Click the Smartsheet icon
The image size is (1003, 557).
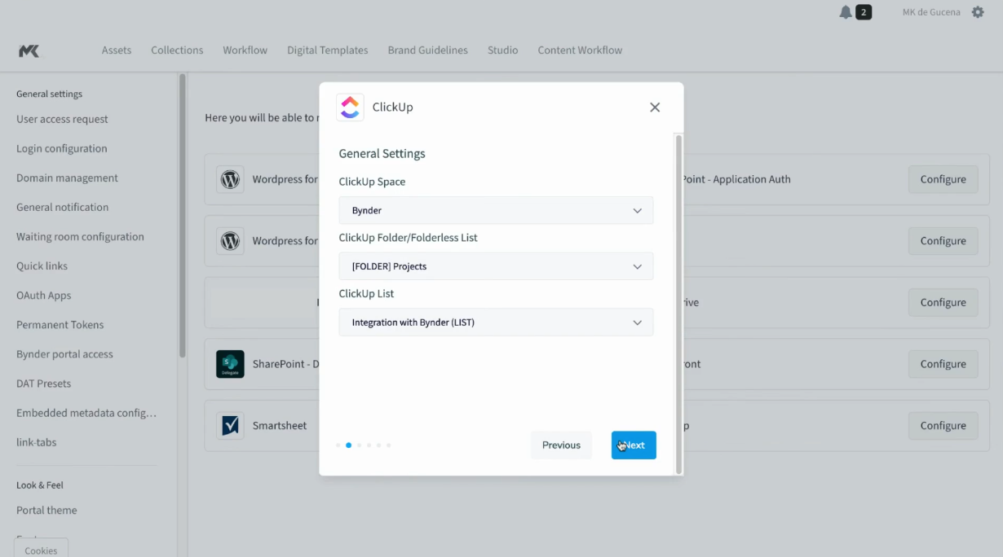230,425
